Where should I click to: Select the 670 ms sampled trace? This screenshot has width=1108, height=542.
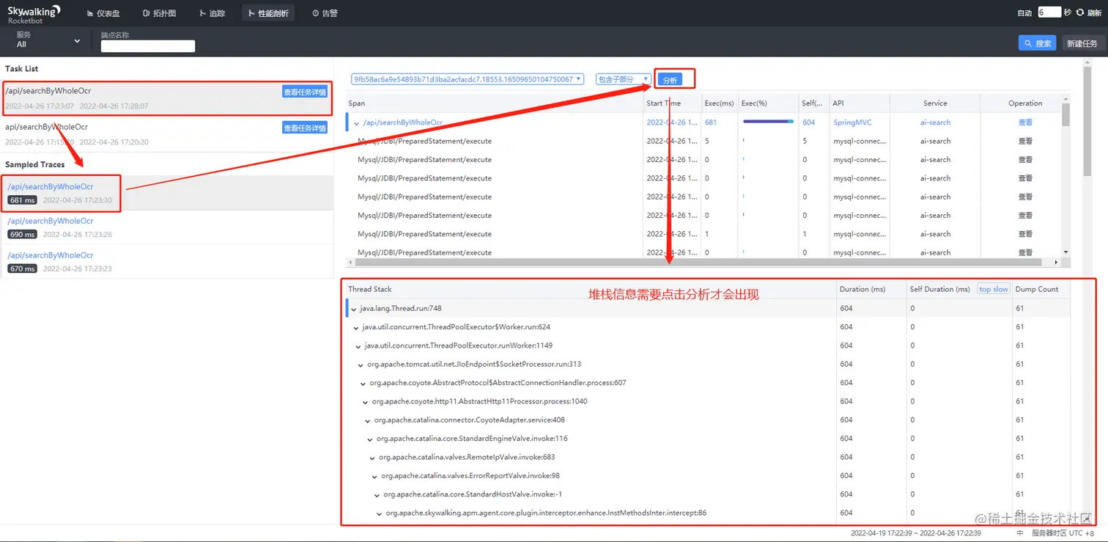coord(166,262)
